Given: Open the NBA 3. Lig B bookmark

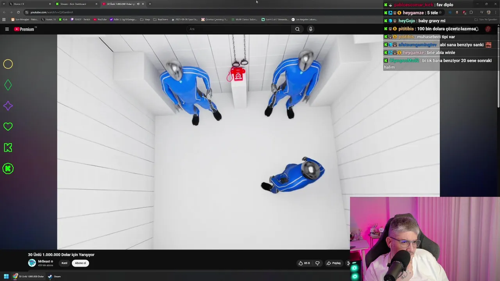Looking at the screenshot, I should point(123,20).
